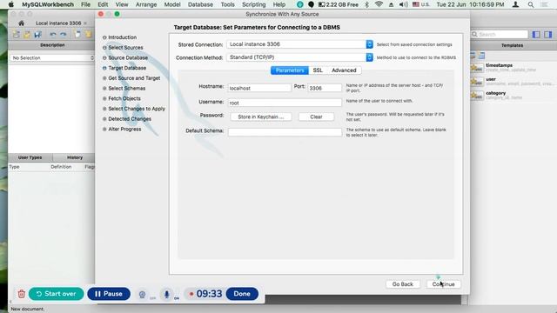557x313 pixels.
Task: Click the Continue button
Action: [443, 284]
